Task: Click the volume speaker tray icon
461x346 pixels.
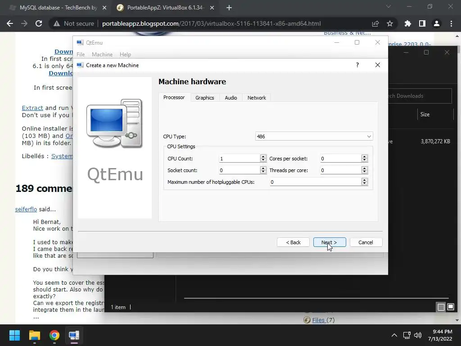Action: tap(417, 335)
